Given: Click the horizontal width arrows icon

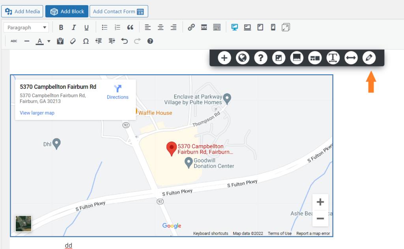Looking at the screenshot, I should 351,58.
